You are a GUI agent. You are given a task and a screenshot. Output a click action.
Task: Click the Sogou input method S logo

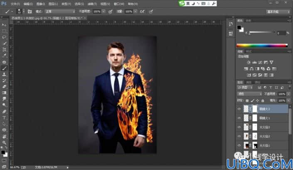(x=182, y=3)
